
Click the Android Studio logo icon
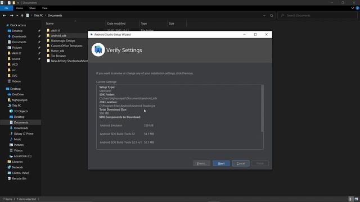98,50
